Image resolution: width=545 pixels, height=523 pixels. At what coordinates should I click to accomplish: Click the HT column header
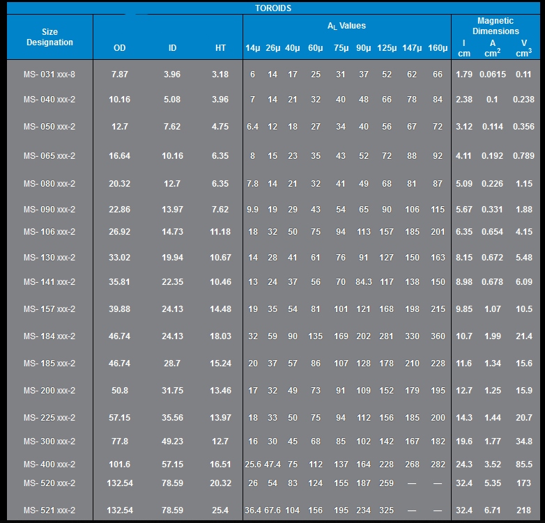220,48
